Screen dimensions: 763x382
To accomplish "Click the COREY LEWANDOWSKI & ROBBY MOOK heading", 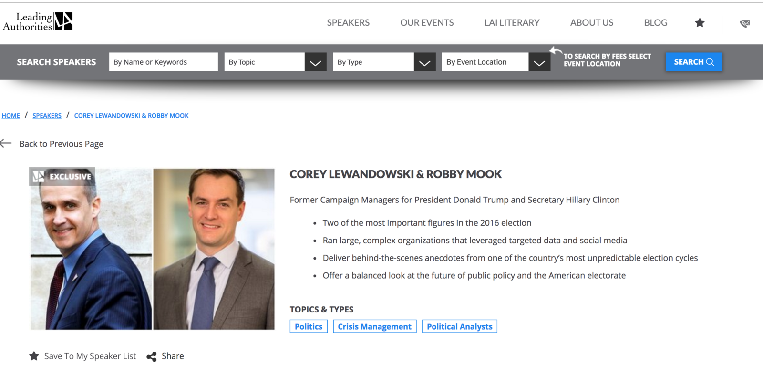I will [396, 174].
